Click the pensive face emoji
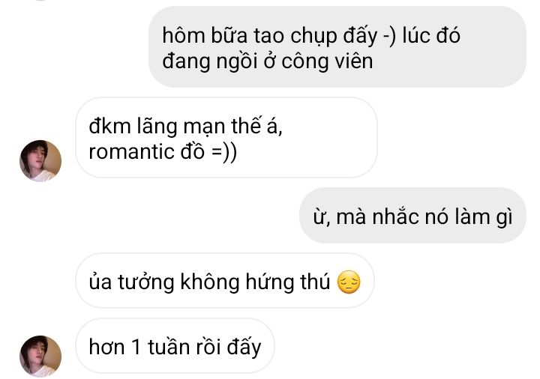Viewport: 540px width, 379px height. [x=349, y=282]
